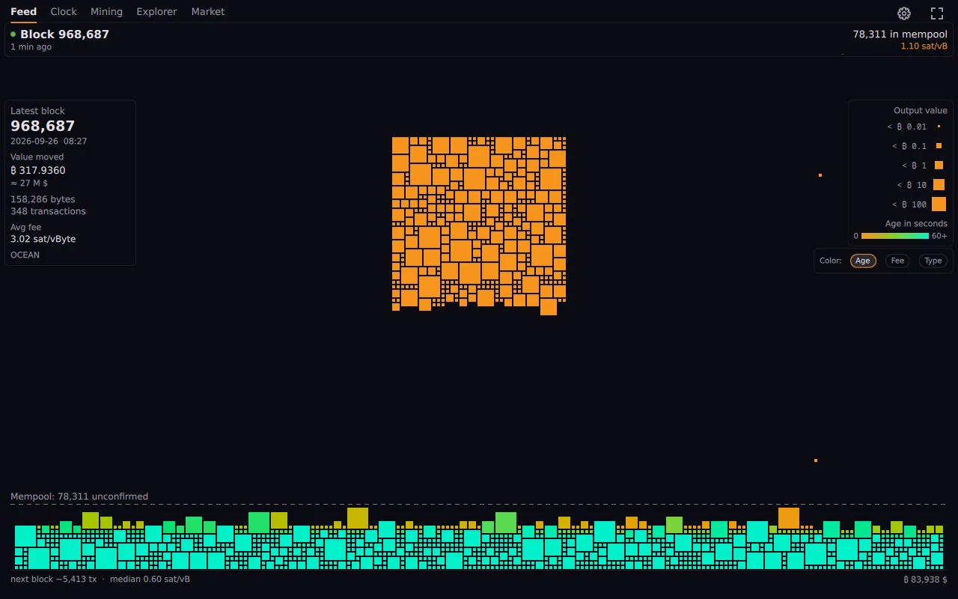The image size is (958, 599).
Task: Open the Explorer tab
Action: click(156, 12)
